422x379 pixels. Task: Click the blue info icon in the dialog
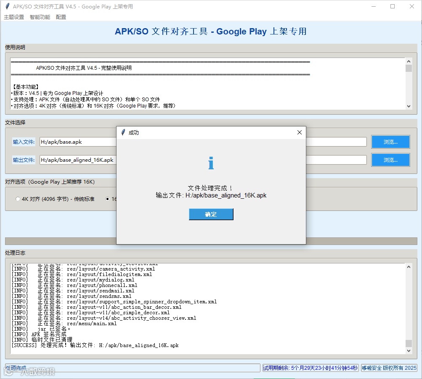point(211,163)
